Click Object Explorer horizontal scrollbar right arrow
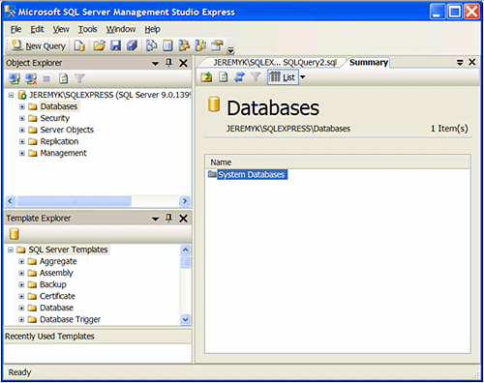 [185, 201]
